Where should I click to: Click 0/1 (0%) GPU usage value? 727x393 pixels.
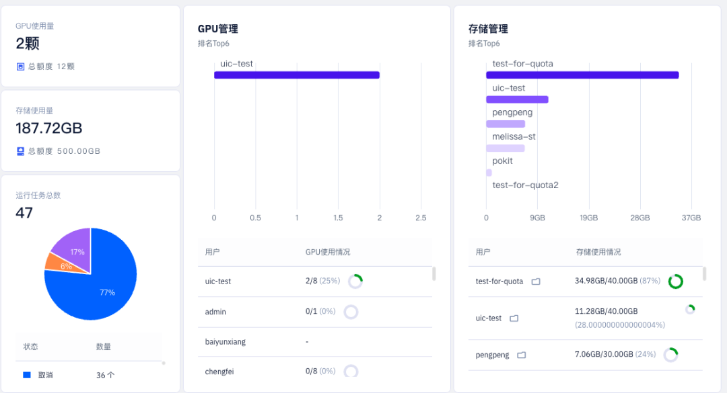point(320,312)
